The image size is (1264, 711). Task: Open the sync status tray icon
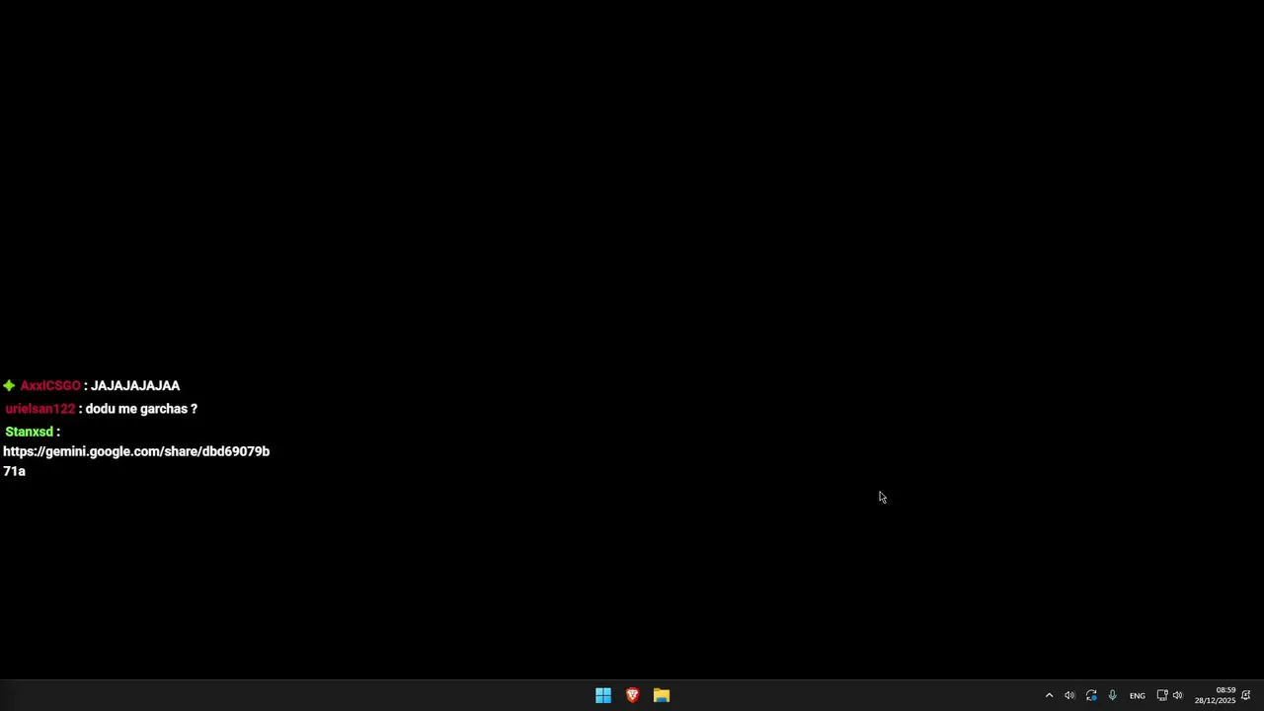coord(1091,695)
